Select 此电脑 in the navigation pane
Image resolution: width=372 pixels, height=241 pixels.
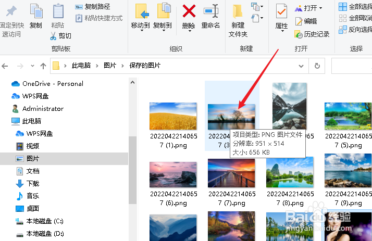pos(27,121)
